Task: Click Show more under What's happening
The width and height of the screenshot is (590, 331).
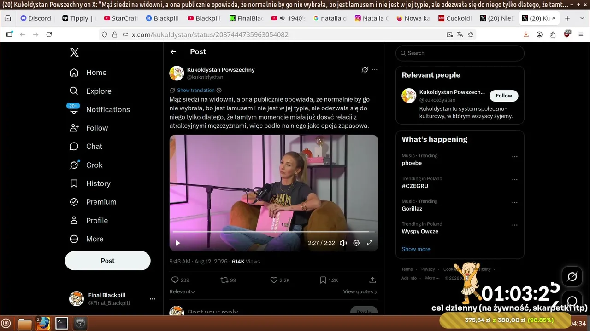Action: (416, 249)
